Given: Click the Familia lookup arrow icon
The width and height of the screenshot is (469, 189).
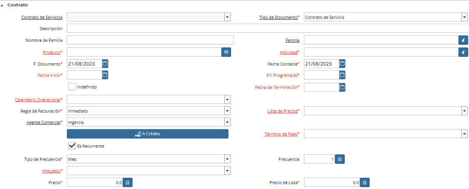Looking at the screenshot, I should coord(463,40).
